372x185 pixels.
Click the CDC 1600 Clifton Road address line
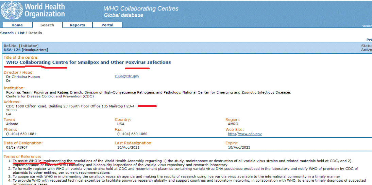pos(70,106)
